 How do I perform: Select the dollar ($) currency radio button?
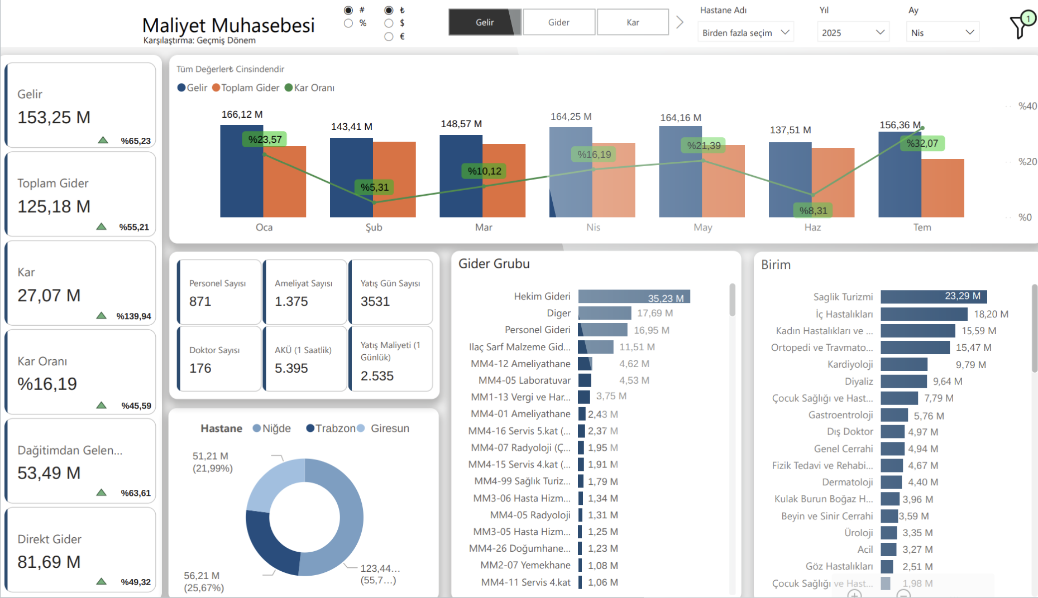[x=389, y=23]
